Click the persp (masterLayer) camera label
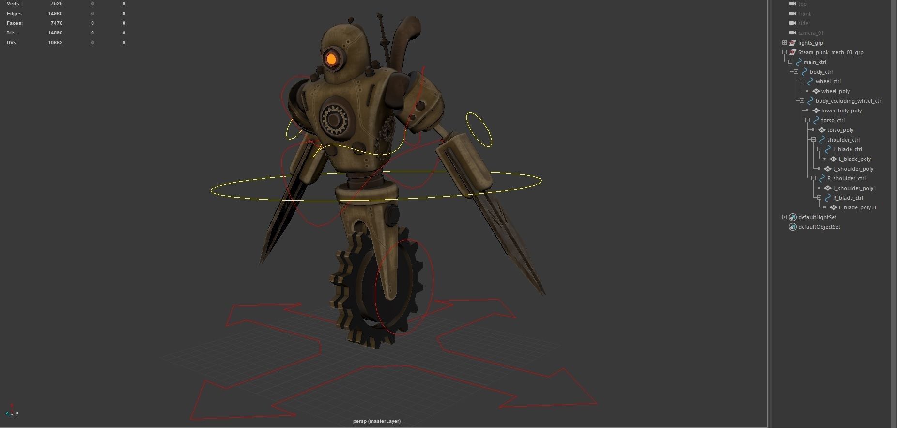The image size is (897, 428). point(377,421)
